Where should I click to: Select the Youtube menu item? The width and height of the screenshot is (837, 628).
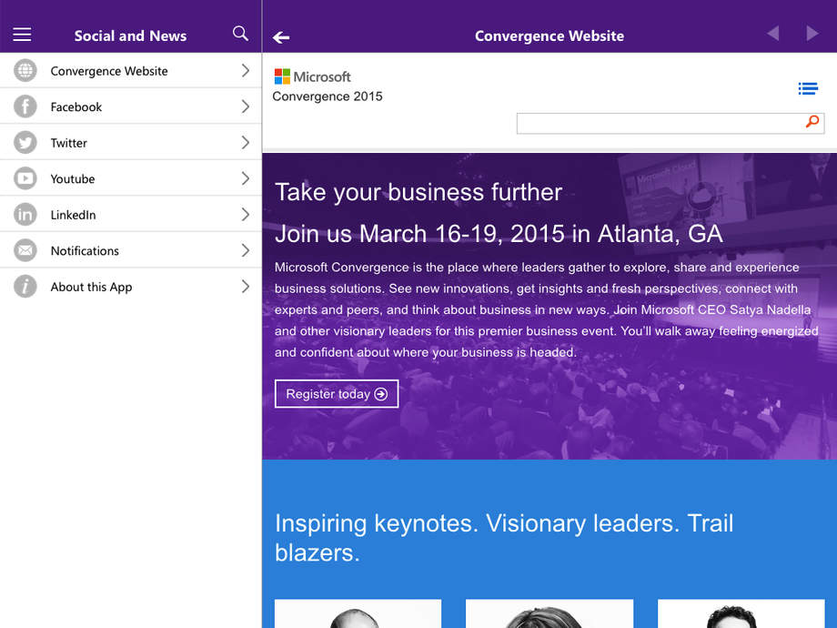73,179
